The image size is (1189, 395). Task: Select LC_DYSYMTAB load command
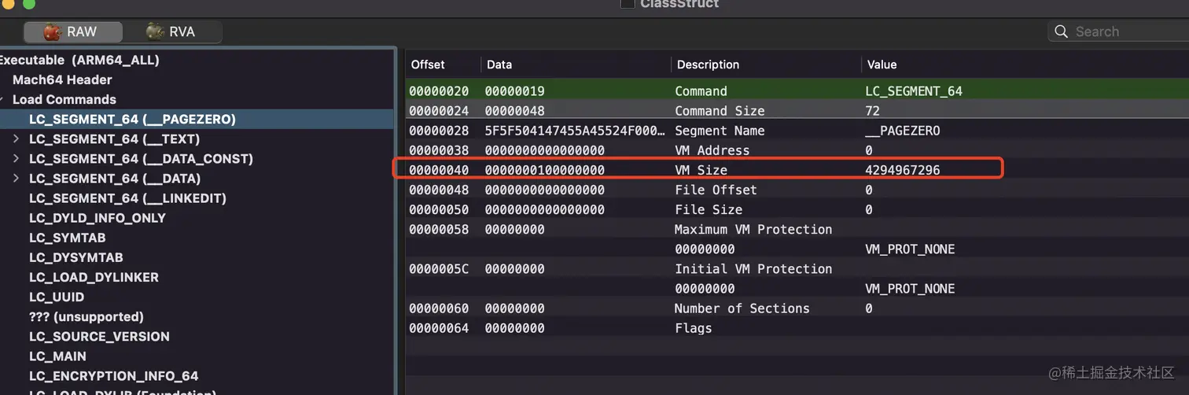[x=76, y=257]
